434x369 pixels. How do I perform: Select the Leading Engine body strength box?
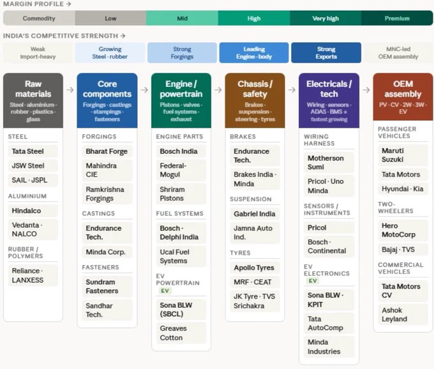pos(254,52)
